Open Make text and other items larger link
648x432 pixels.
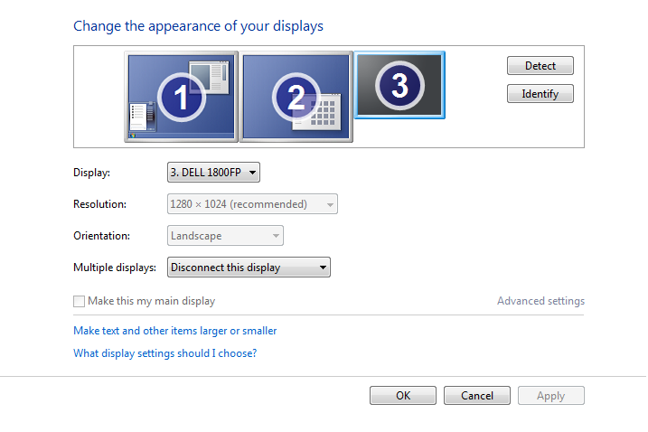pyautogui.click(x=174, y=331)
